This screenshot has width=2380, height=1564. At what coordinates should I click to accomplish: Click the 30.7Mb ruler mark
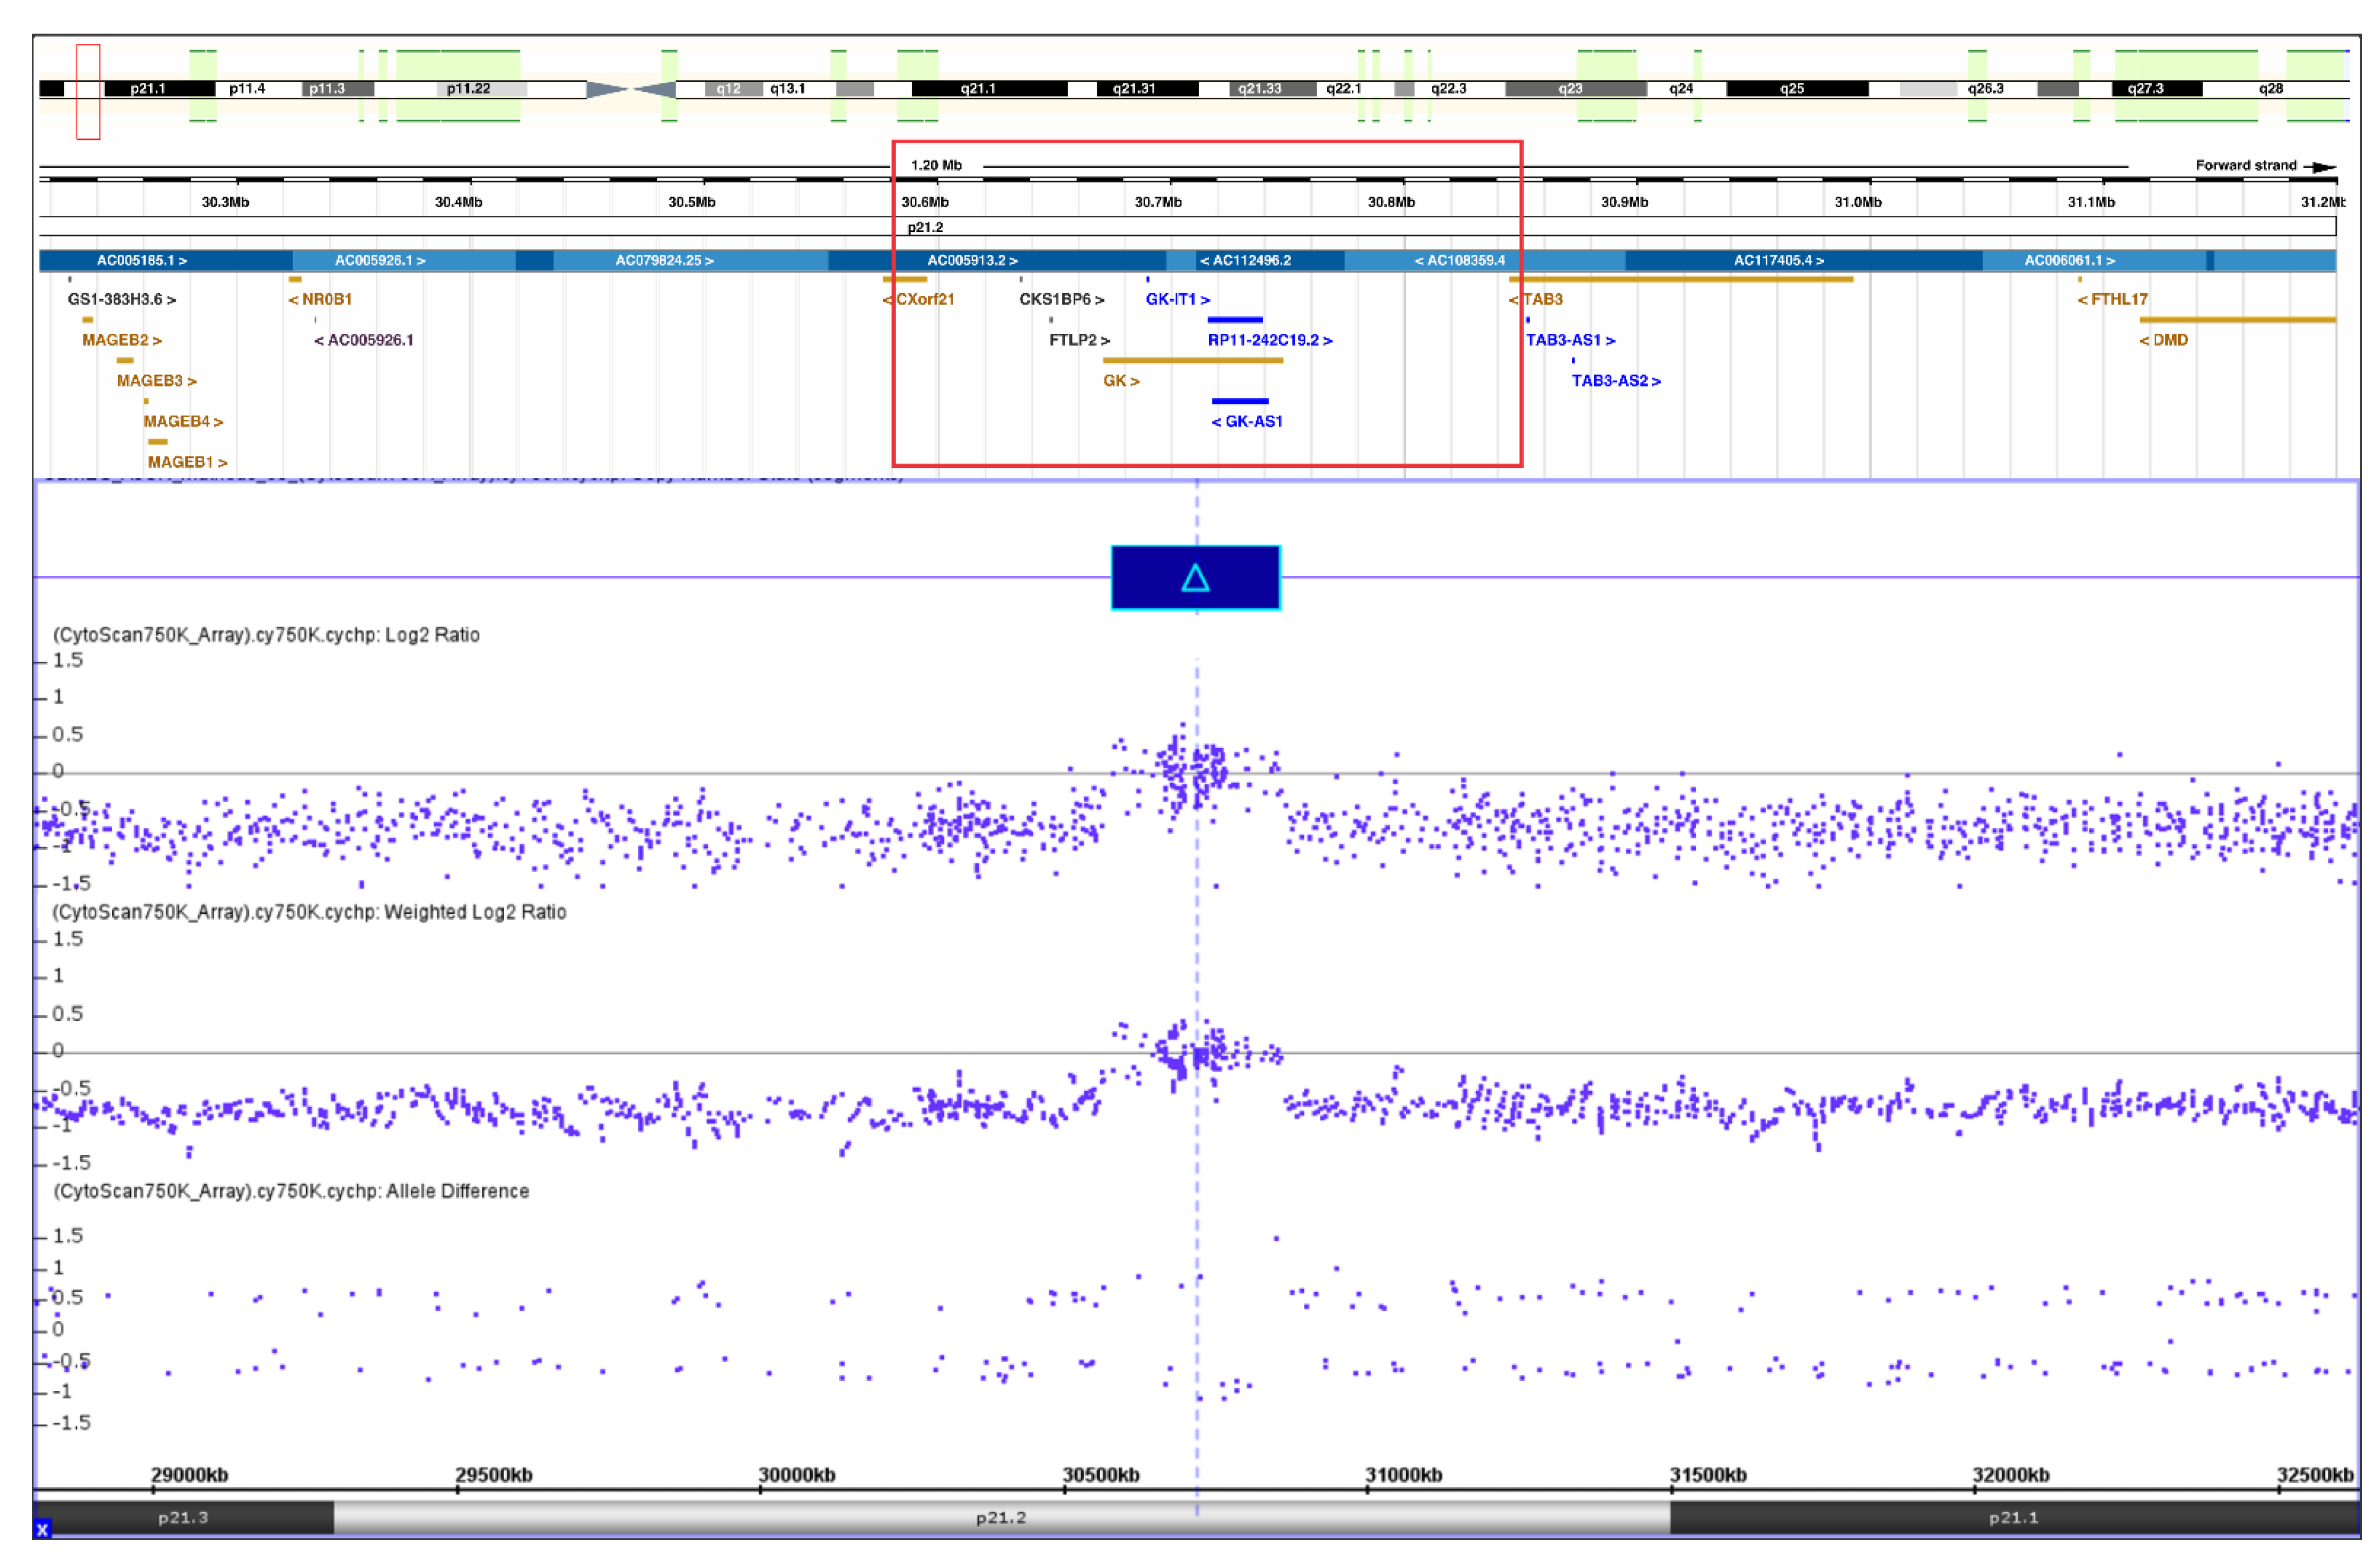tap(1158, 202)
